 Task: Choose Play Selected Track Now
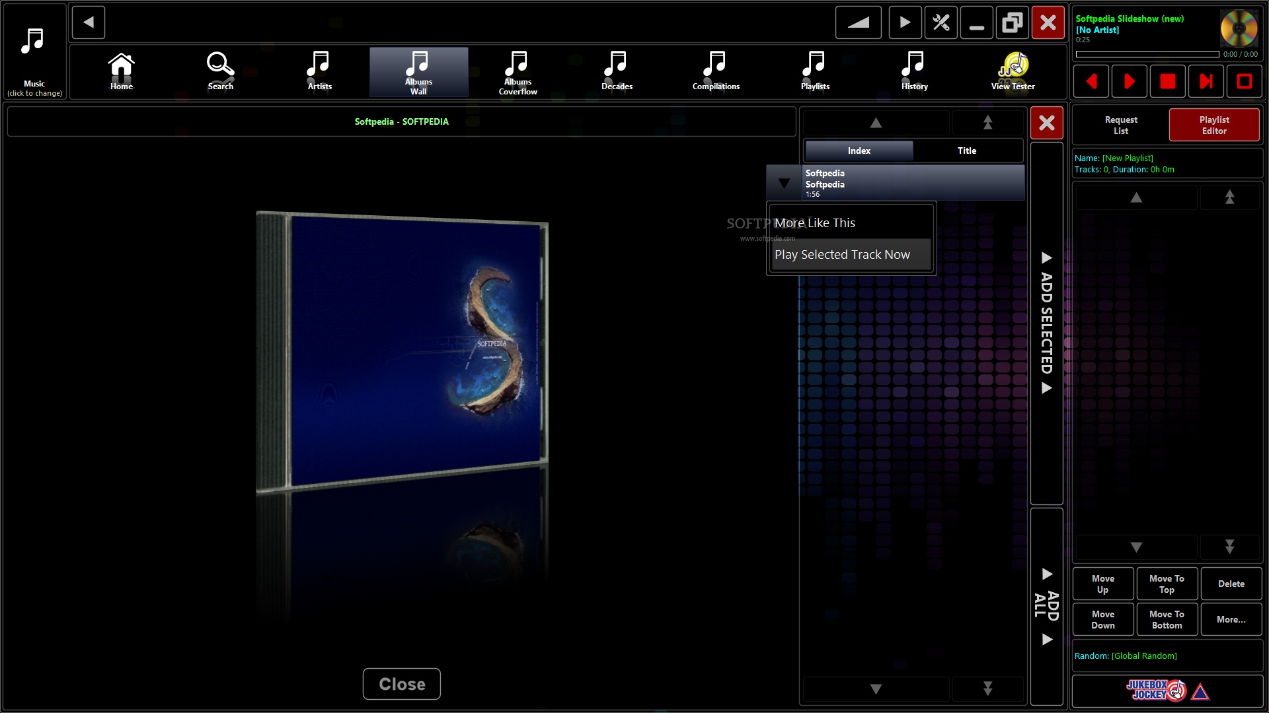tap(851, 254)
